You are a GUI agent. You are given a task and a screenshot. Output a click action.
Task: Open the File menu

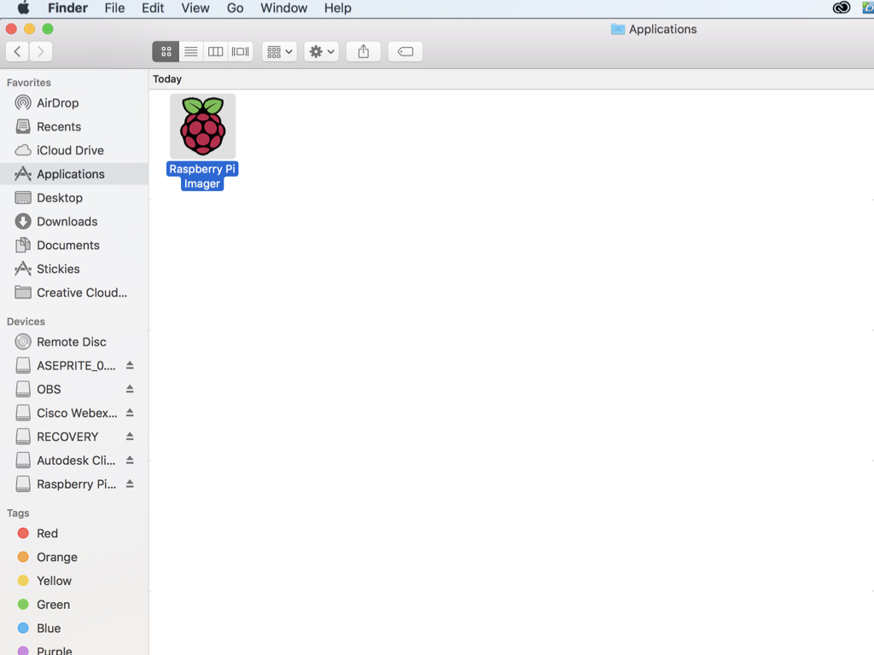point(115,8)
